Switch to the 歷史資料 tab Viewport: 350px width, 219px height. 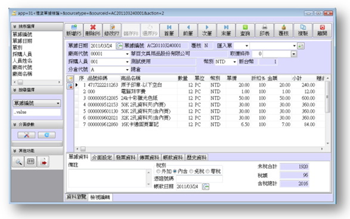click(x=196, y=158)
